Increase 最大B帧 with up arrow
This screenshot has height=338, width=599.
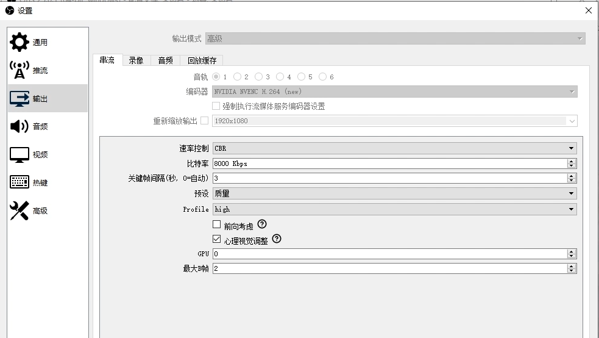pos(572,266)
